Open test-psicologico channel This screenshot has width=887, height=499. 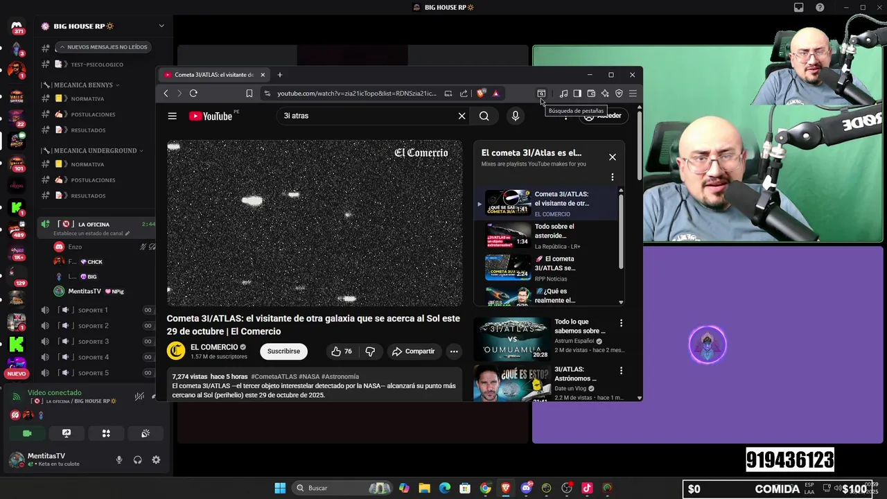(97, 64)
